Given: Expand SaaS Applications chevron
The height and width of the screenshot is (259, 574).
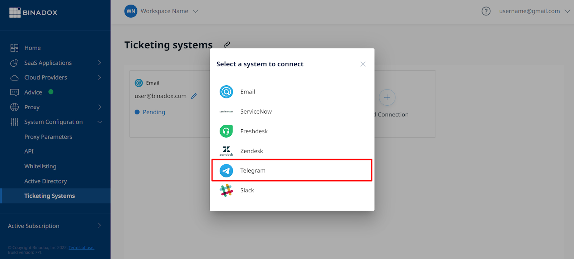Looking at the screenshot, I should coord(100,63).
